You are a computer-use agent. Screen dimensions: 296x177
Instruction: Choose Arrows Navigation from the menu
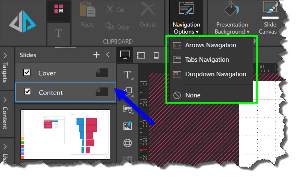[212, 45]
